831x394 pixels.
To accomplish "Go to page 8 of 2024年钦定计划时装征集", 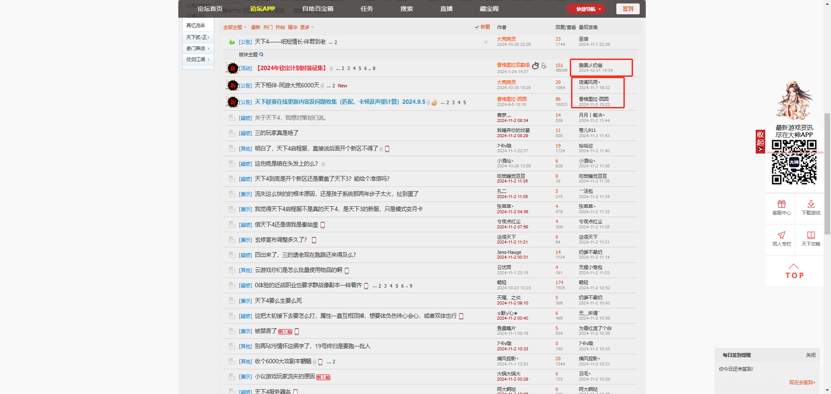I will tap(374, 68).
